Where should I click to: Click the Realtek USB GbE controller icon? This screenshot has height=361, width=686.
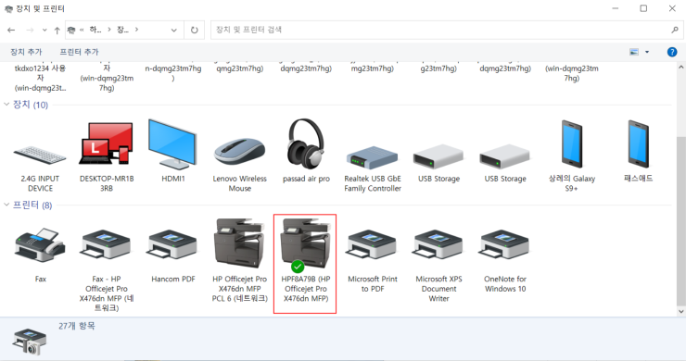coord(373,157)
